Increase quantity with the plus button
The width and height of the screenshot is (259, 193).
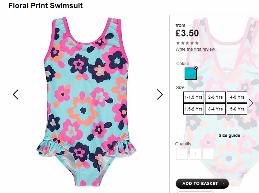(208, 154)
